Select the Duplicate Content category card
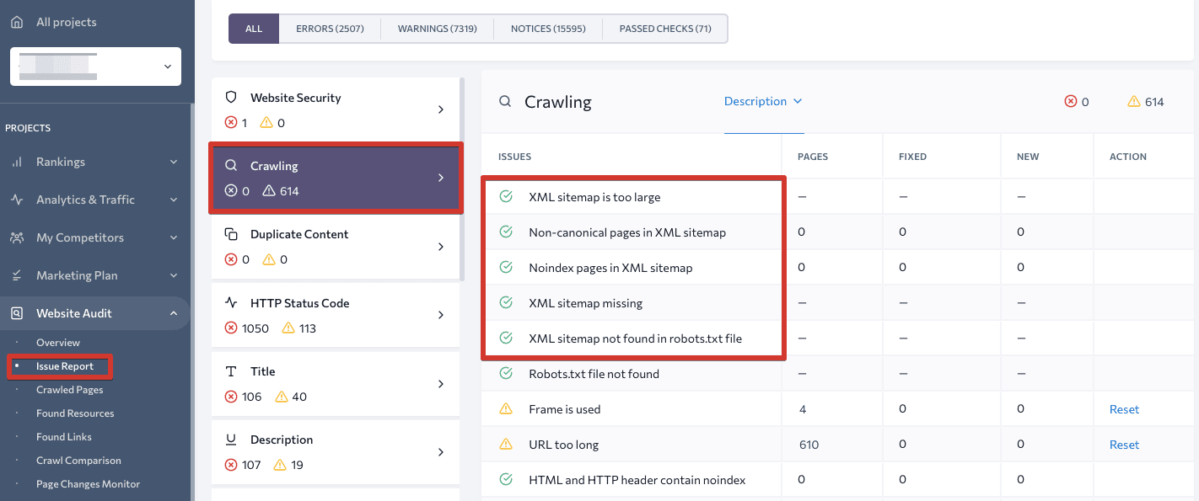1199x501 pixels. [x=336, y=247]
